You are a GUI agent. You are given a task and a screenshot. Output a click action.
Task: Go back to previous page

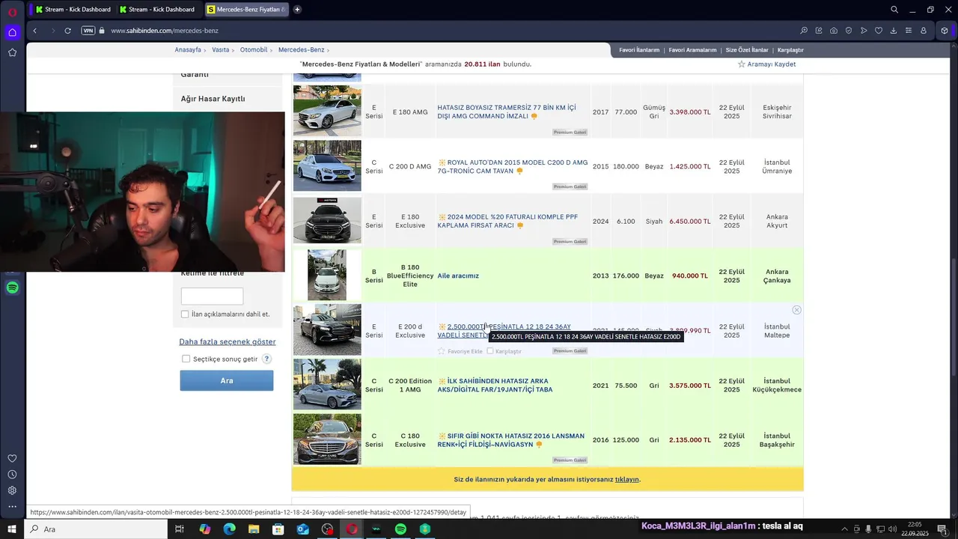click(x=34, y=31)
